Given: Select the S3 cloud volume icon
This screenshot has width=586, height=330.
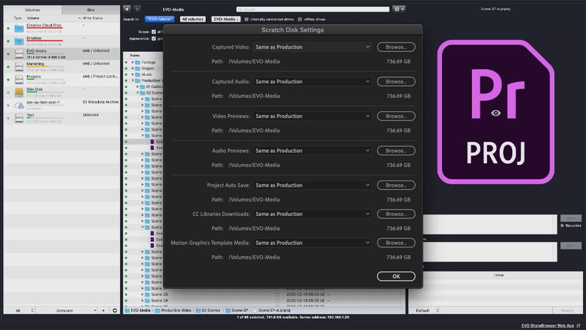Looking at the screenshot, I should pyautogui.click(x=18, y=105).
